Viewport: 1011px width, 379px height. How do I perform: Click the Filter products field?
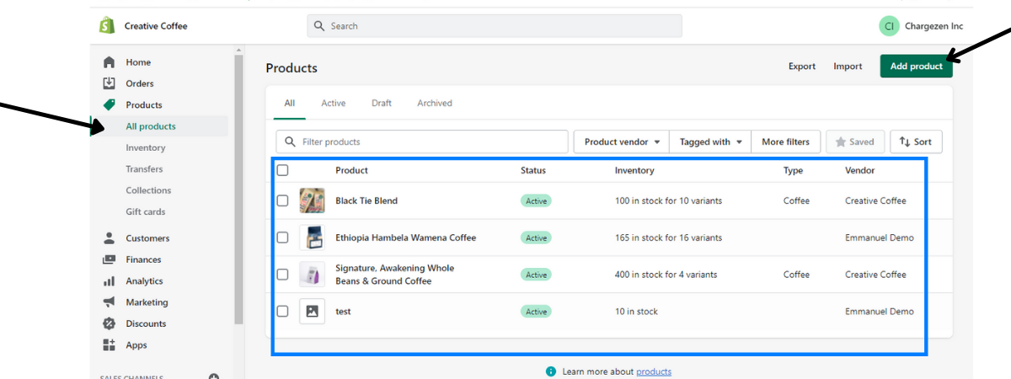tap(422, 142)
